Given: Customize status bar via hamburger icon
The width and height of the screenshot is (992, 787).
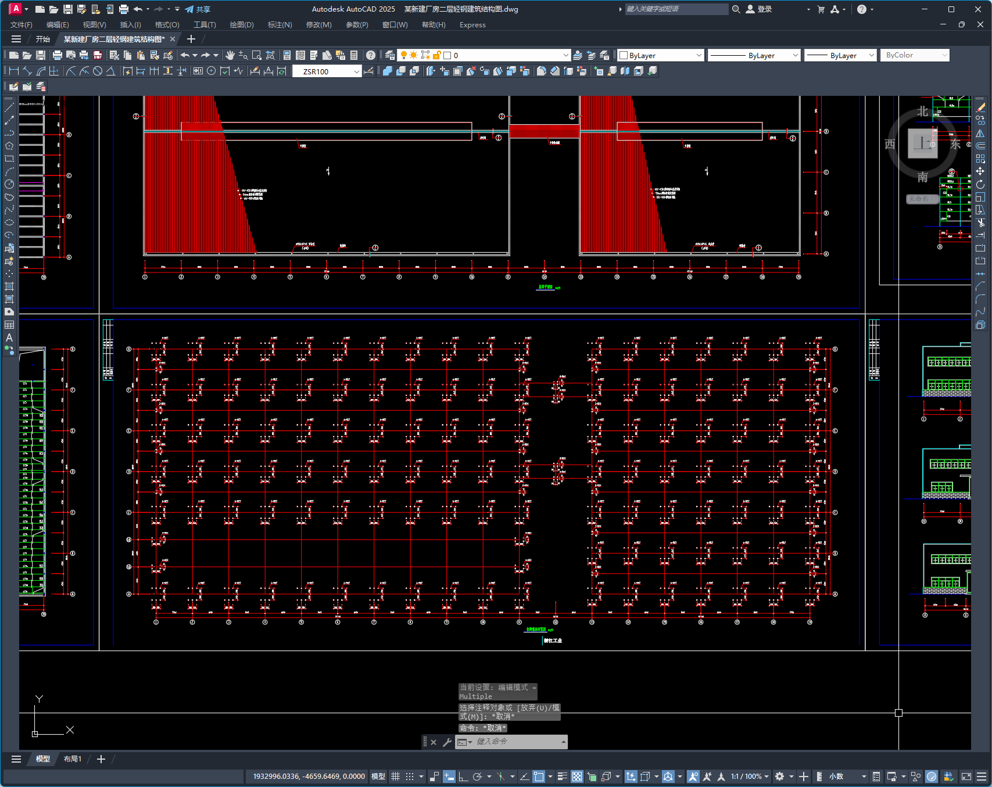Looking at the screenshot, I should pos(982,777).
